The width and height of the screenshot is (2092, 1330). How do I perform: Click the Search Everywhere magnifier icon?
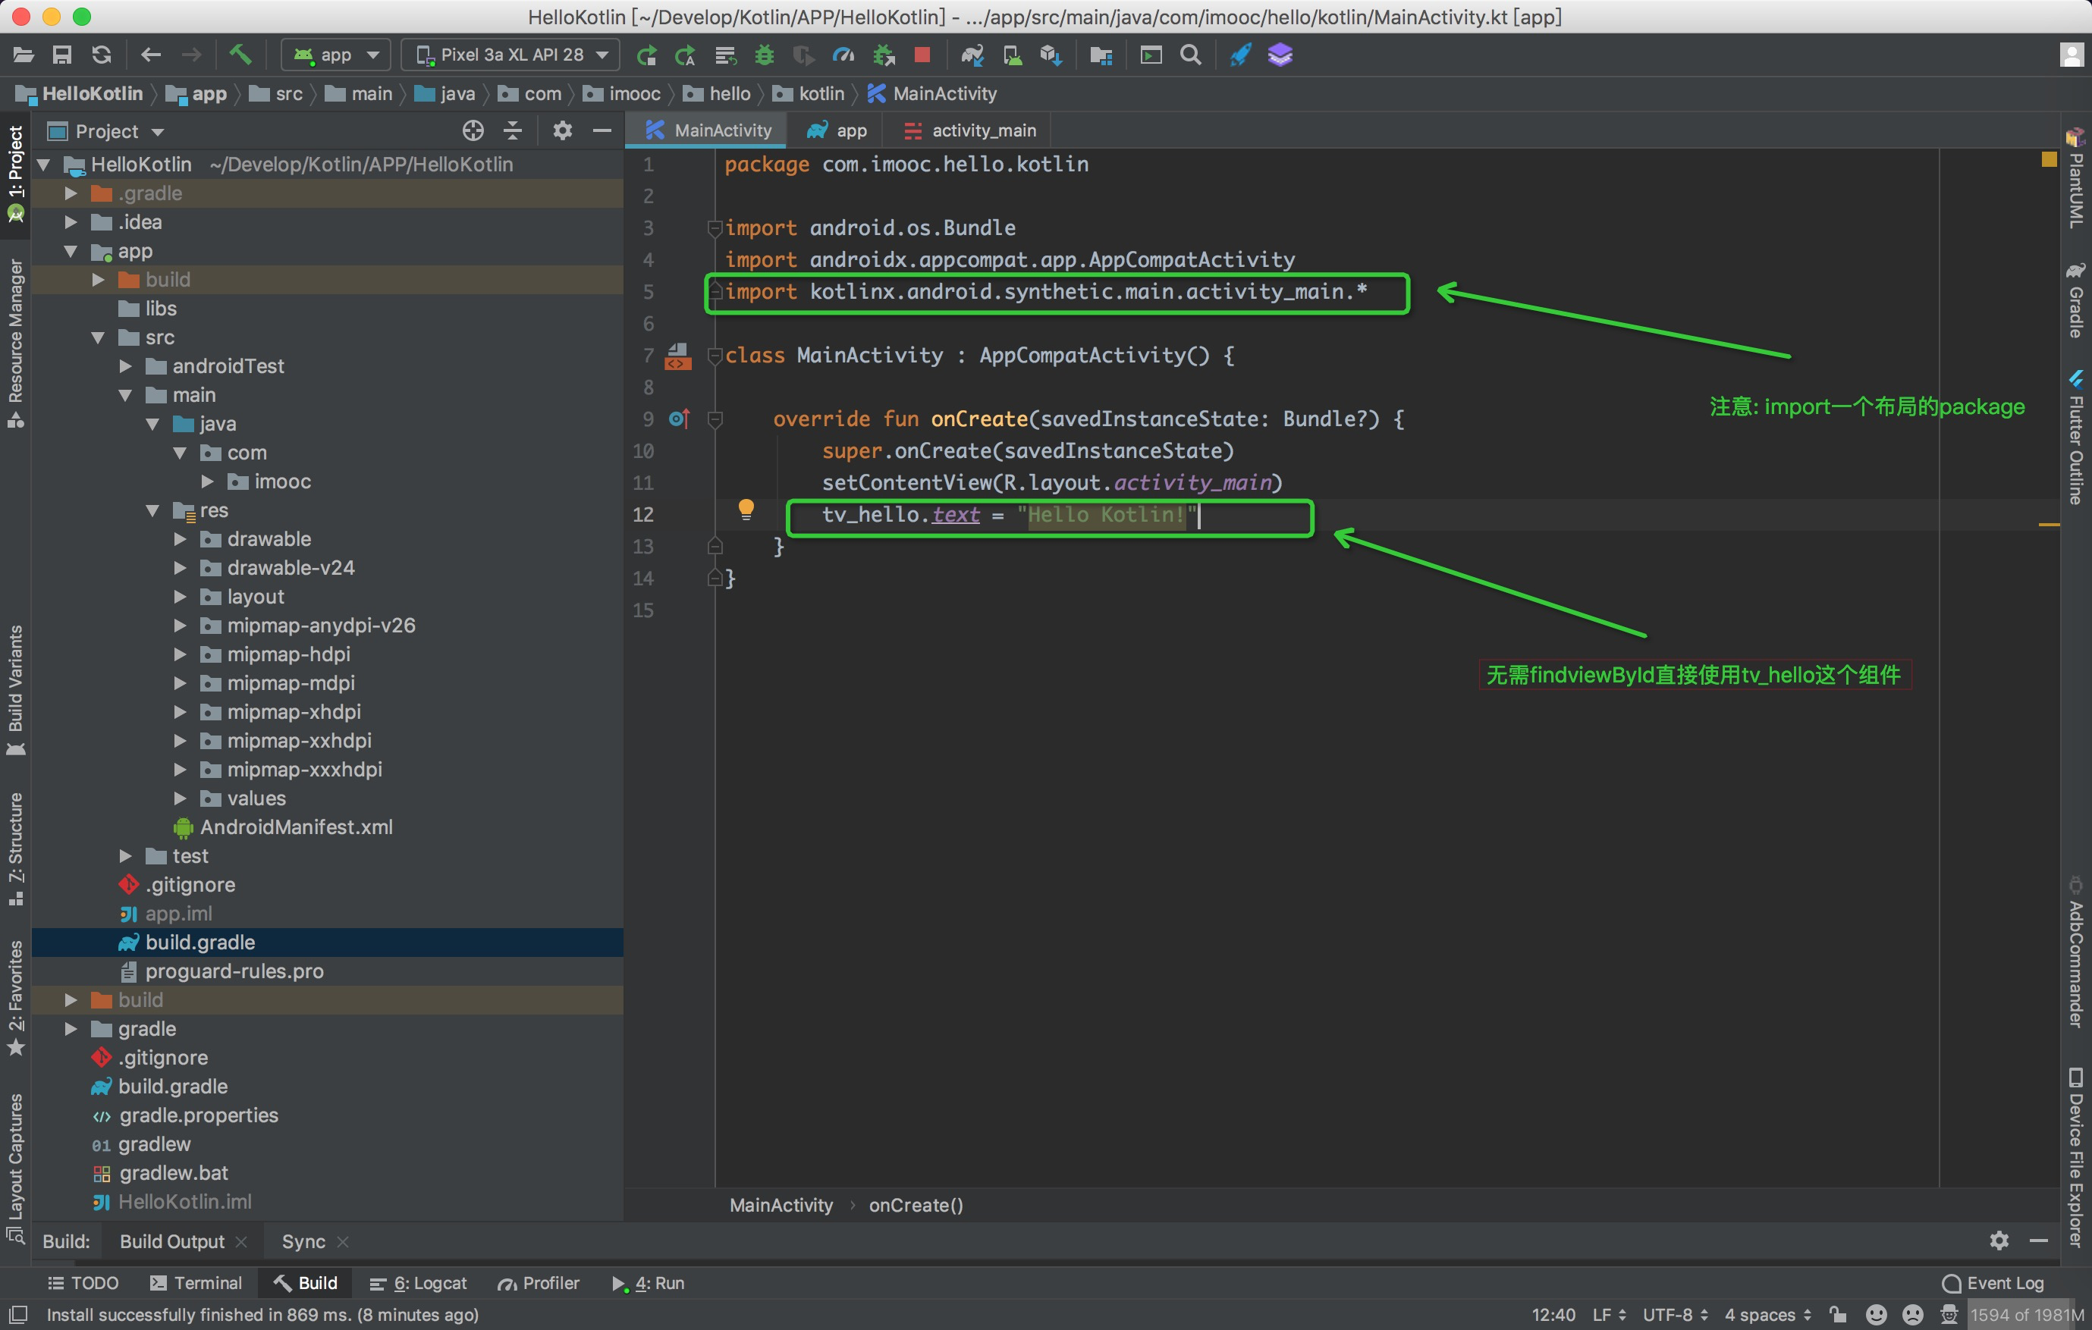tap(1191, 55)
